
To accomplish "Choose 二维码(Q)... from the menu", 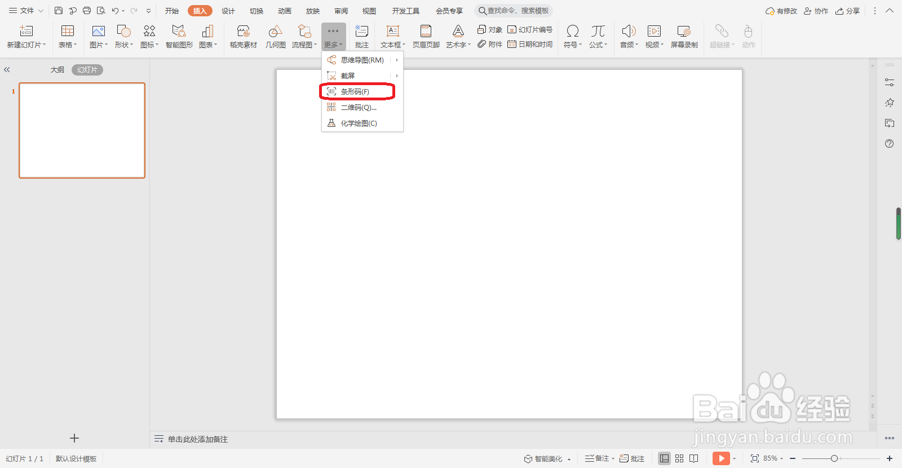I will [x=362, y=107].
